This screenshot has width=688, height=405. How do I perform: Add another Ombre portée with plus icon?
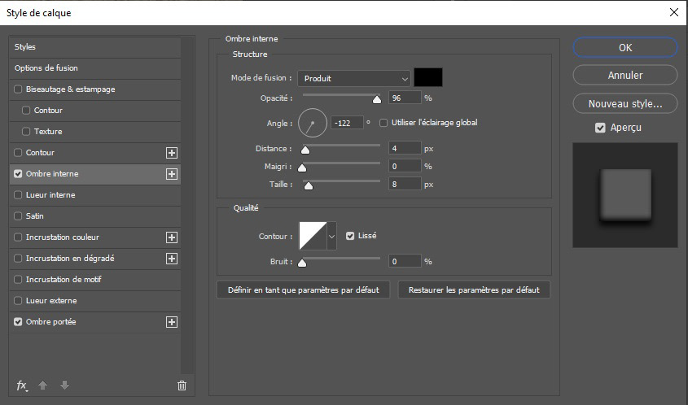click(172, 322)
